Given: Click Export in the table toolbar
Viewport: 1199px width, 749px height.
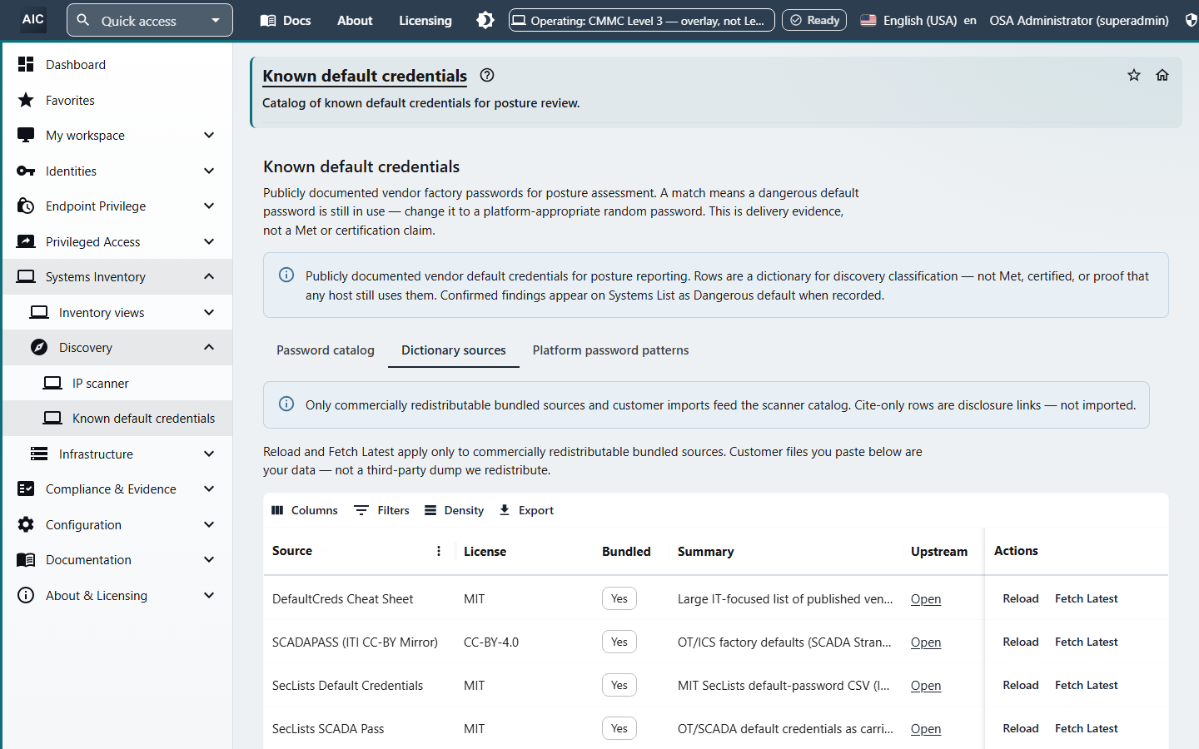Looking at the screenshot, I should point(526,510).
